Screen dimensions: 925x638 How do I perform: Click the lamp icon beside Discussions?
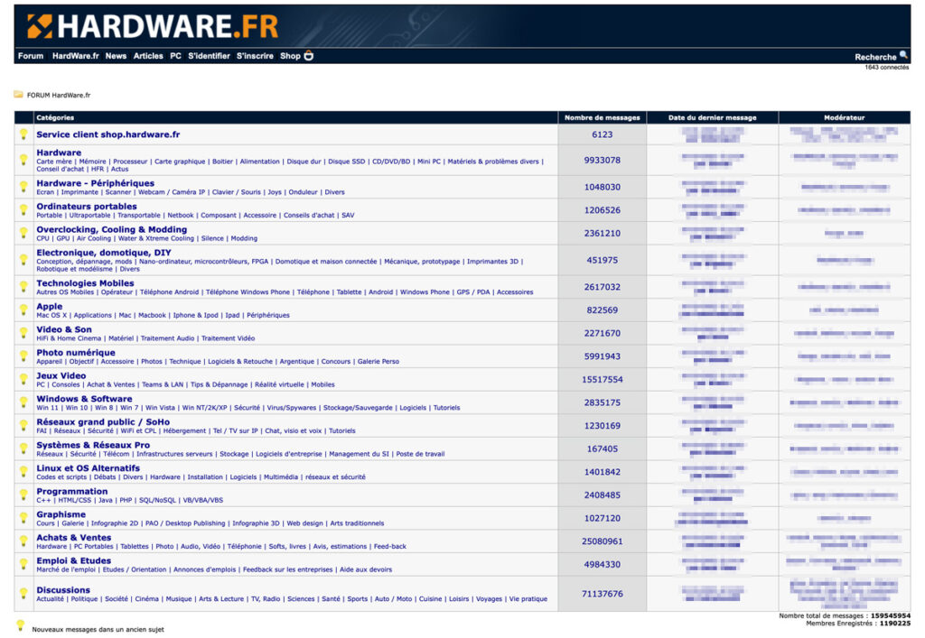coord(23,594)
